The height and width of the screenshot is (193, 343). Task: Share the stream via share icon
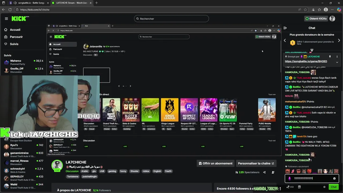click(264, 172)
